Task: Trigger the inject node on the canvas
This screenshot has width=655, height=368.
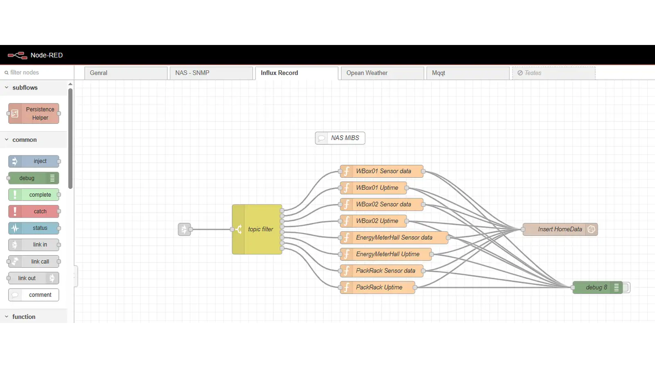Action: pos(181,229)
